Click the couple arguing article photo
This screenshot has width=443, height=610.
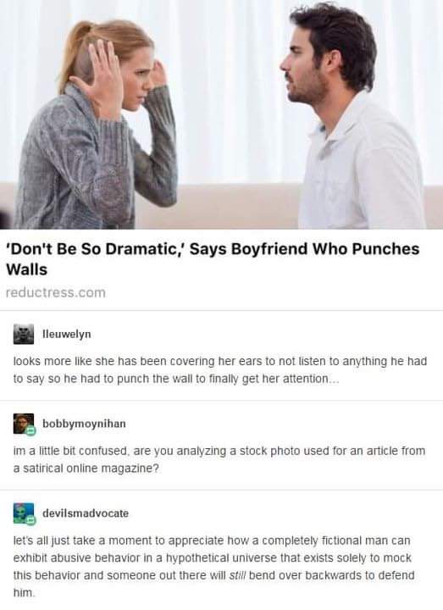click(x=221, y=114)
